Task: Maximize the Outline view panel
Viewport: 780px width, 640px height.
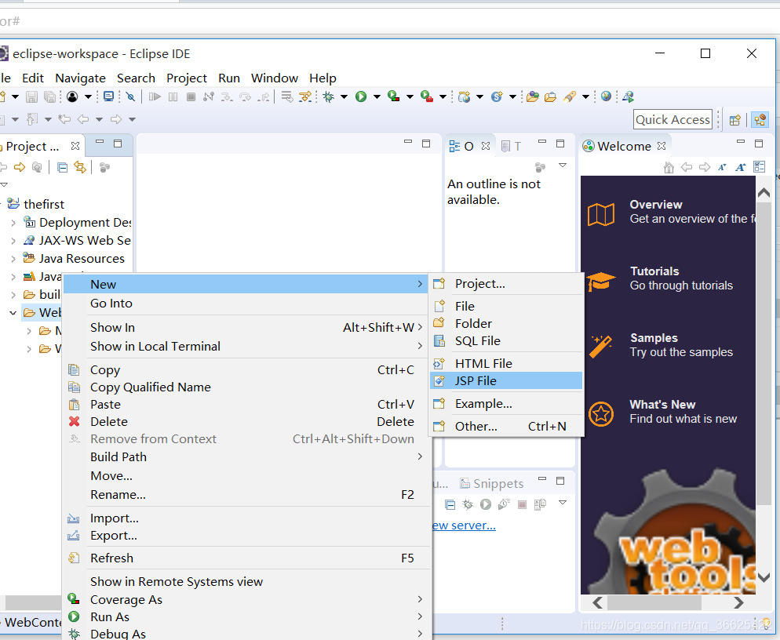Action: (560, 144)
